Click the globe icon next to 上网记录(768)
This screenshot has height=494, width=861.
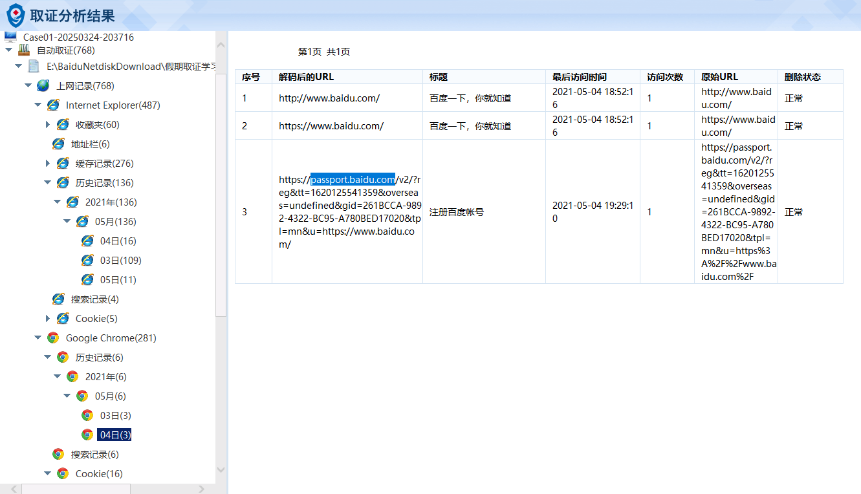coord(43,85)
